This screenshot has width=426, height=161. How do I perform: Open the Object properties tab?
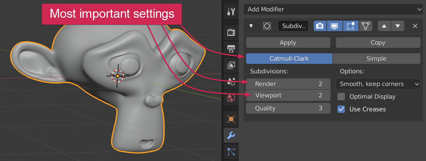pos(231,119)
